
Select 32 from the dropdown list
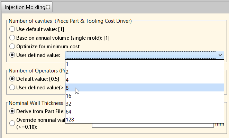[145, 103]
